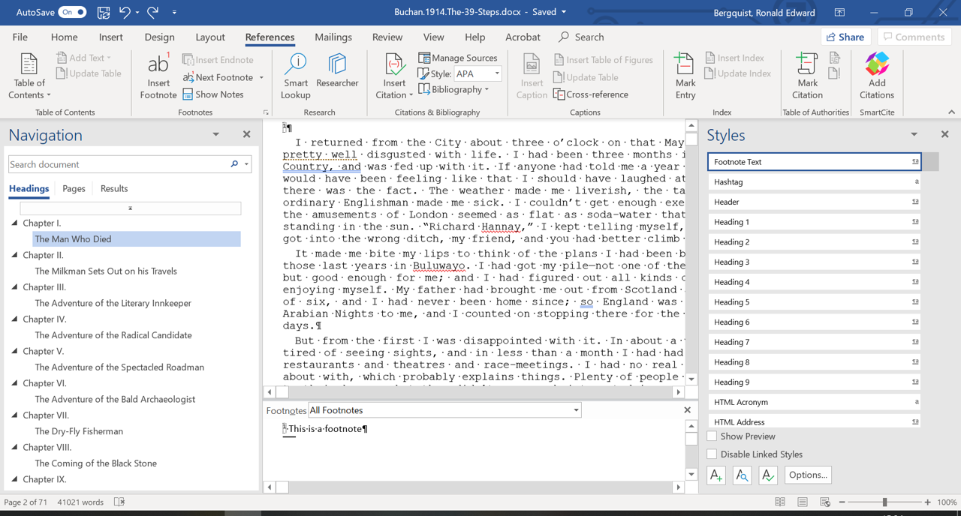The height and width of the screenshot is (516, 961).
Task: Insert a footnote into the document
Action: 158,73
